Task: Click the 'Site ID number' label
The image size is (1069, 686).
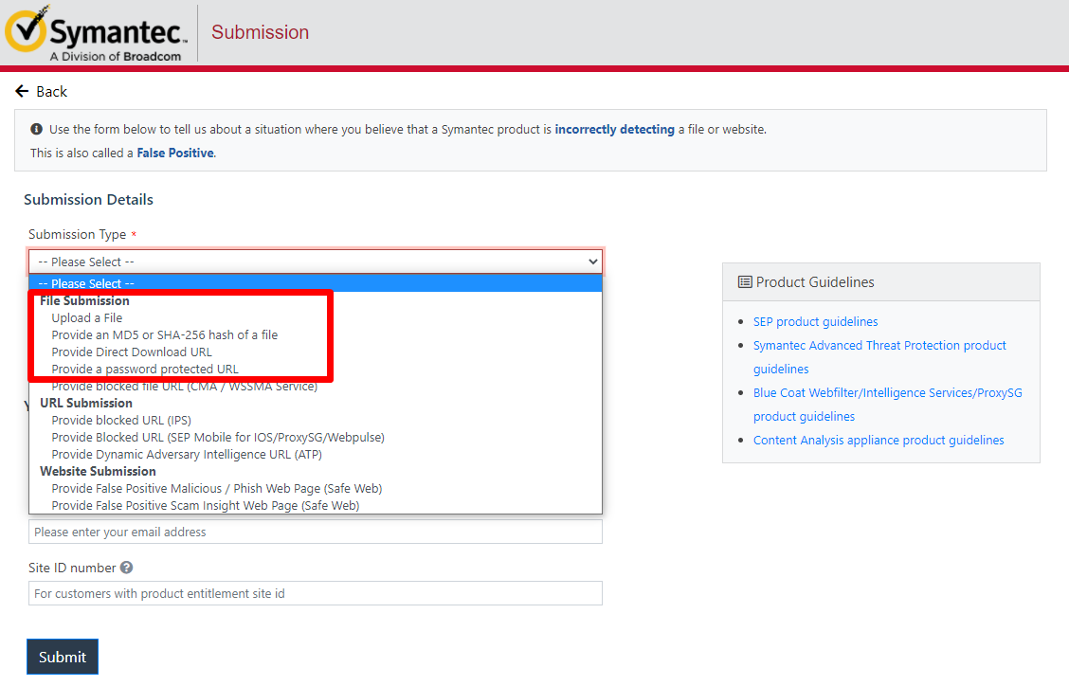Action: tap(72, 568)
